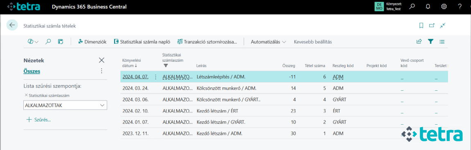Select the 2024. 03. 06. date cell
The image size is (471, 150).
(x=136, y=100)
